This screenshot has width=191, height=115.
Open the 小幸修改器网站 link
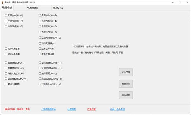click(48, 109)
